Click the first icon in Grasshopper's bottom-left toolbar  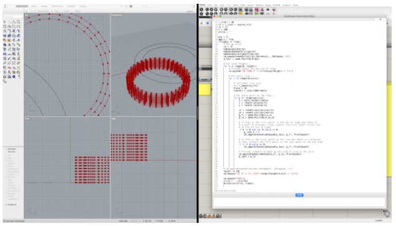[x=201, y=216]
